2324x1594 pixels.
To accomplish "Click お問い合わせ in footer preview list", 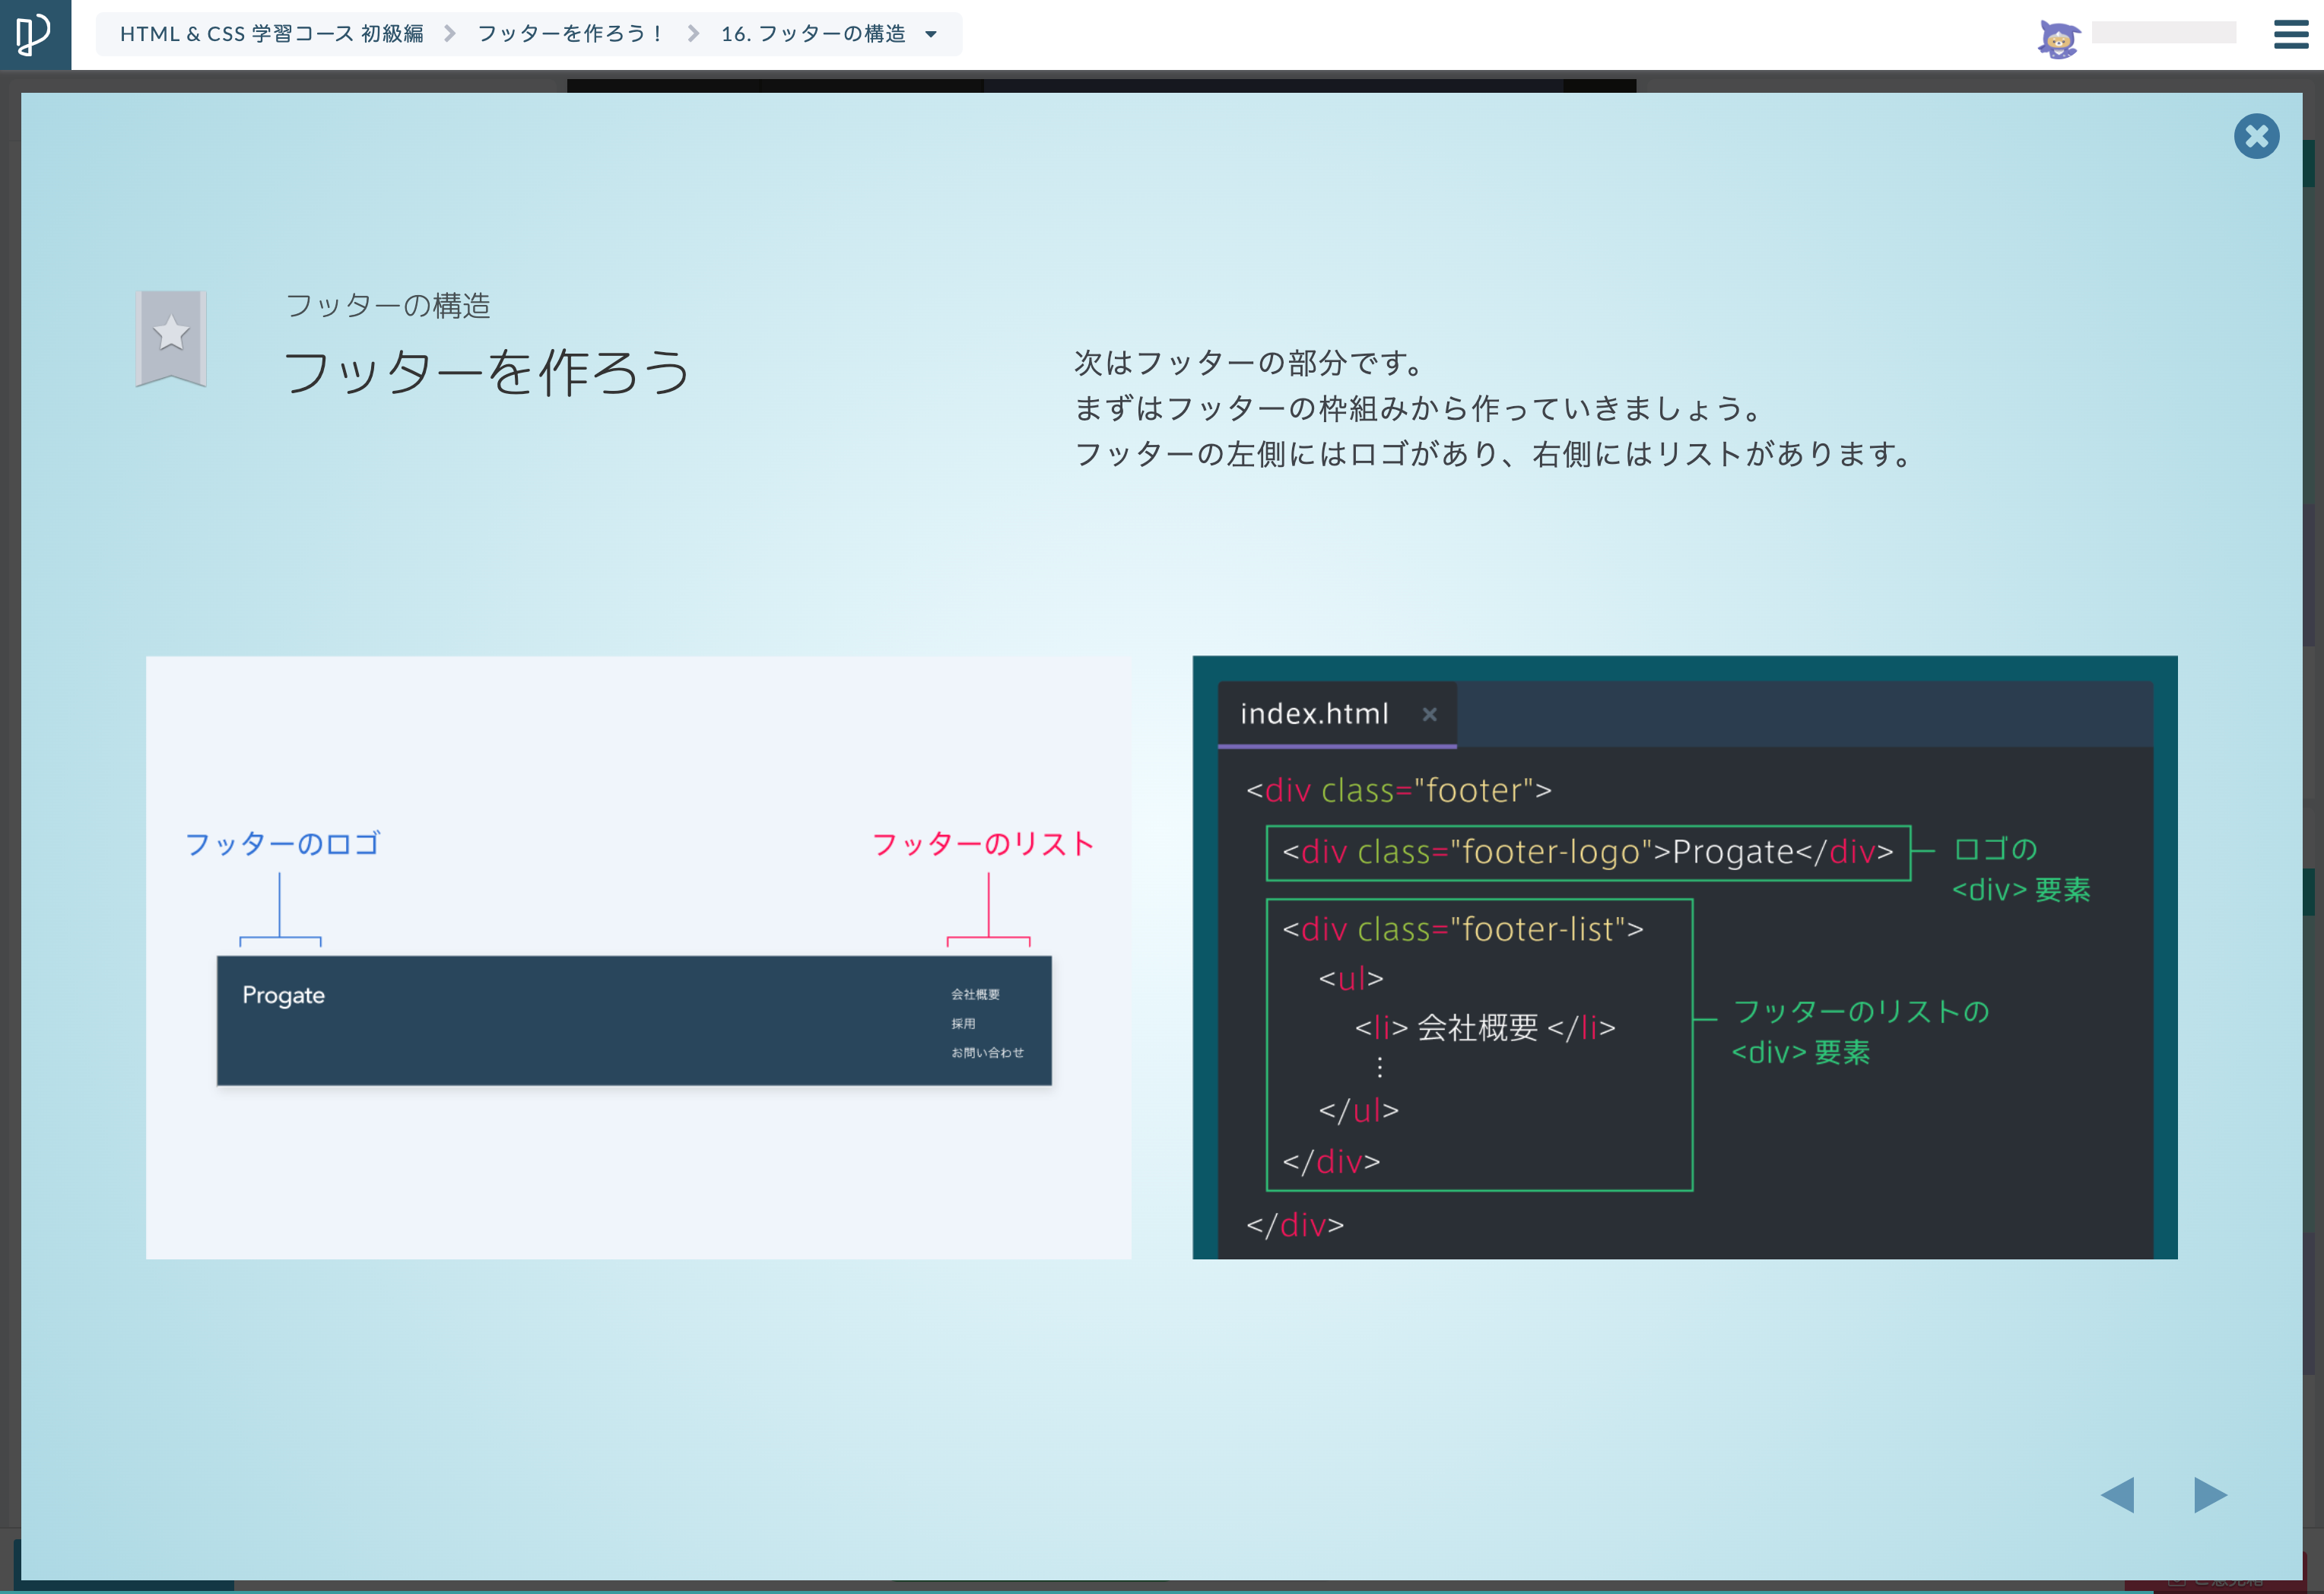I will click(987, 1052).
